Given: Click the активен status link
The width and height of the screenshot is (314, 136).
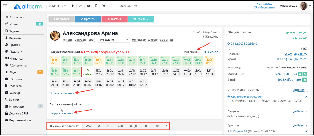Looking at the screenshot, I should click(80, 40).
